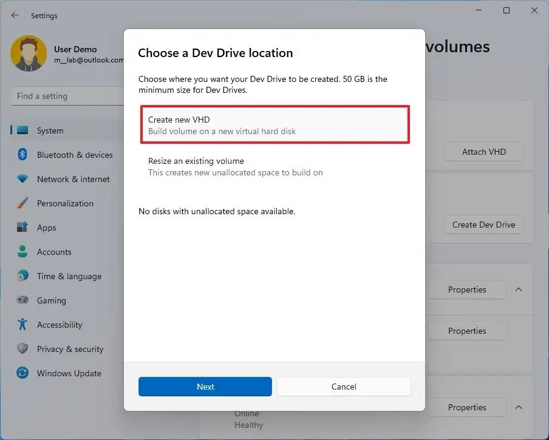Image resolution: width=549 pixels, height=440 pixels.
Task: Cancel the Dev Drive dialog
Action: (x=343, y=387)
